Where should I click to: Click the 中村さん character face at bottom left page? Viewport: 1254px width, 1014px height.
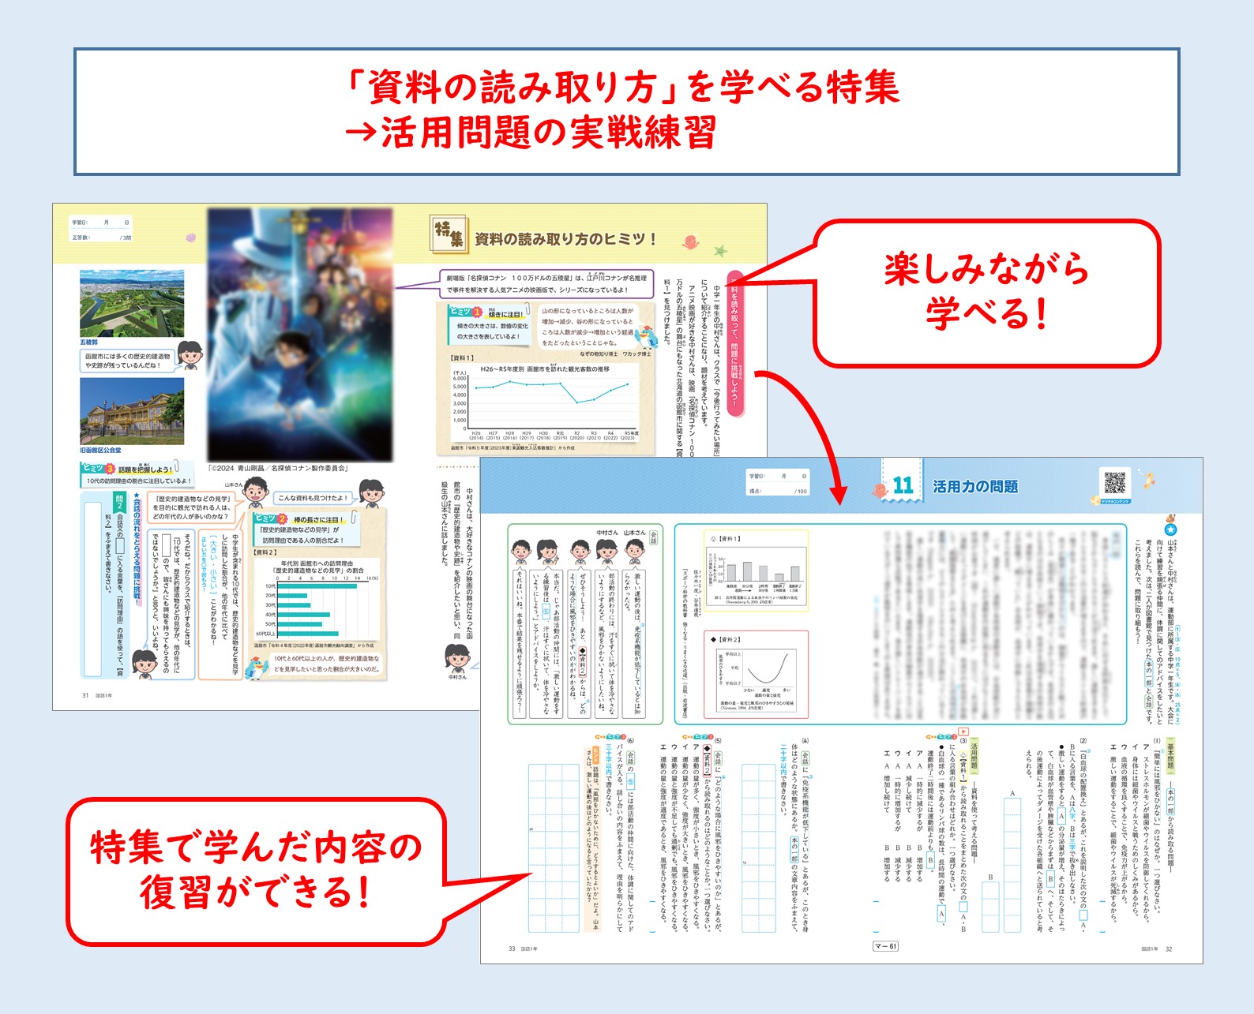457,658
